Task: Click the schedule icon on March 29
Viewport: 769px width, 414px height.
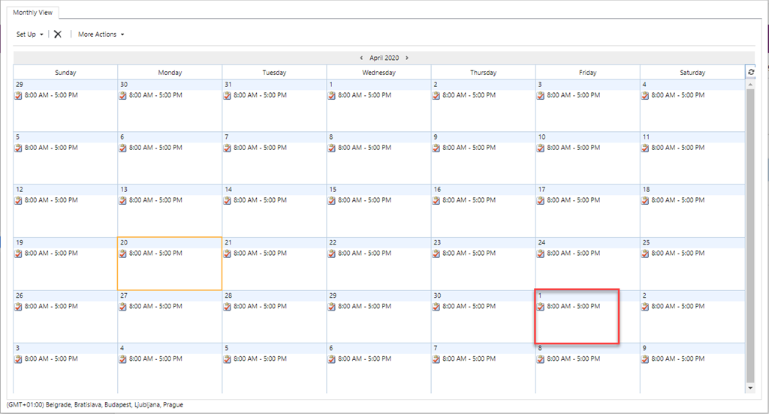Action: pyautogui.click(x=19, y=96)
